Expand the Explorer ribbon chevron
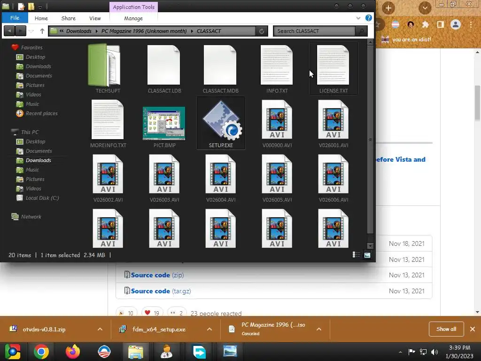 (x=358, y=18)
